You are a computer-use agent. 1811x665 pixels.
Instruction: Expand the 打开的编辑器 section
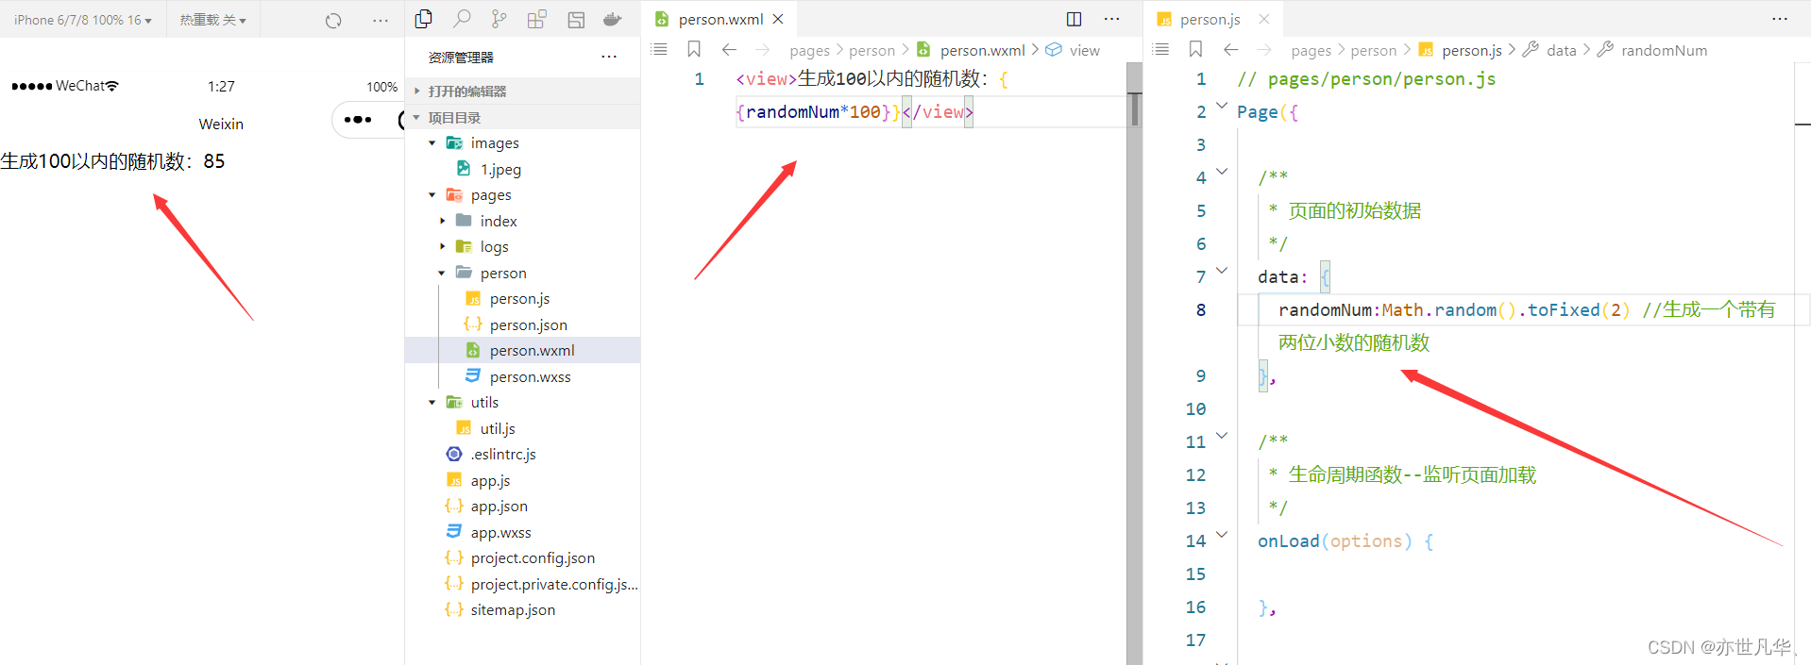522,91
